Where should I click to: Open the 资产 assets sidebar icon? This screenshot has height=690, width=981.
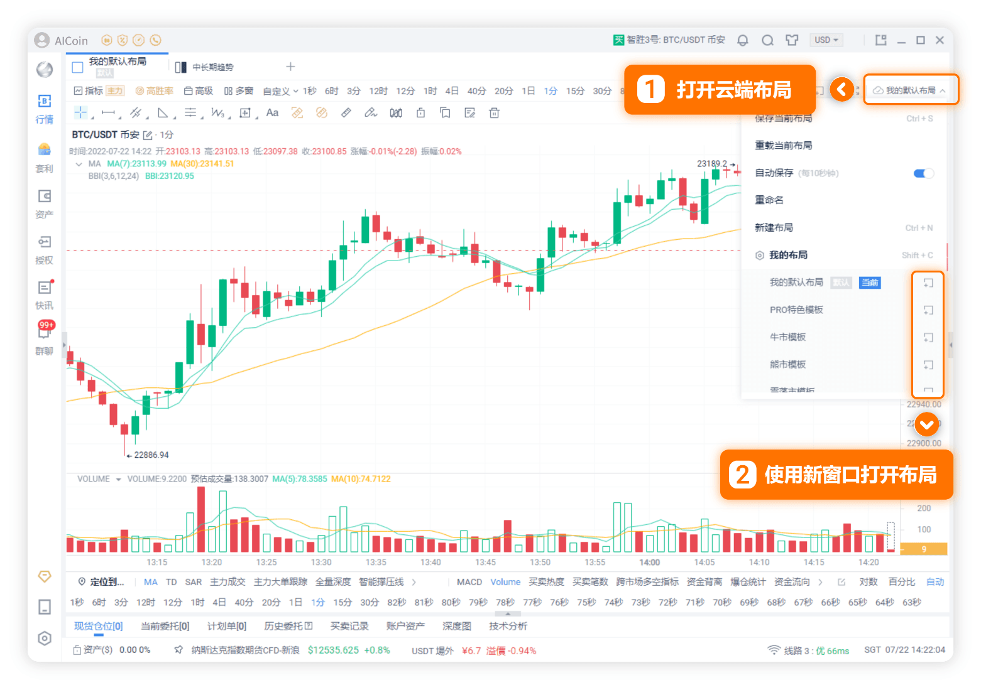[44, 203]
